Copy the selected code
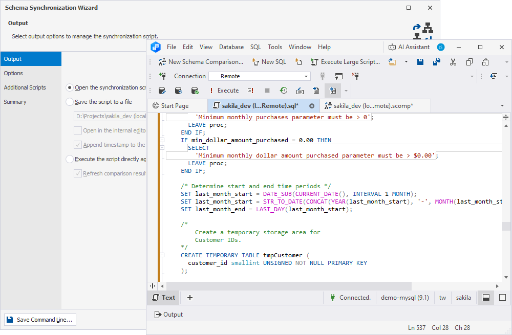This screenshot has width=512, height=335. 469,61
